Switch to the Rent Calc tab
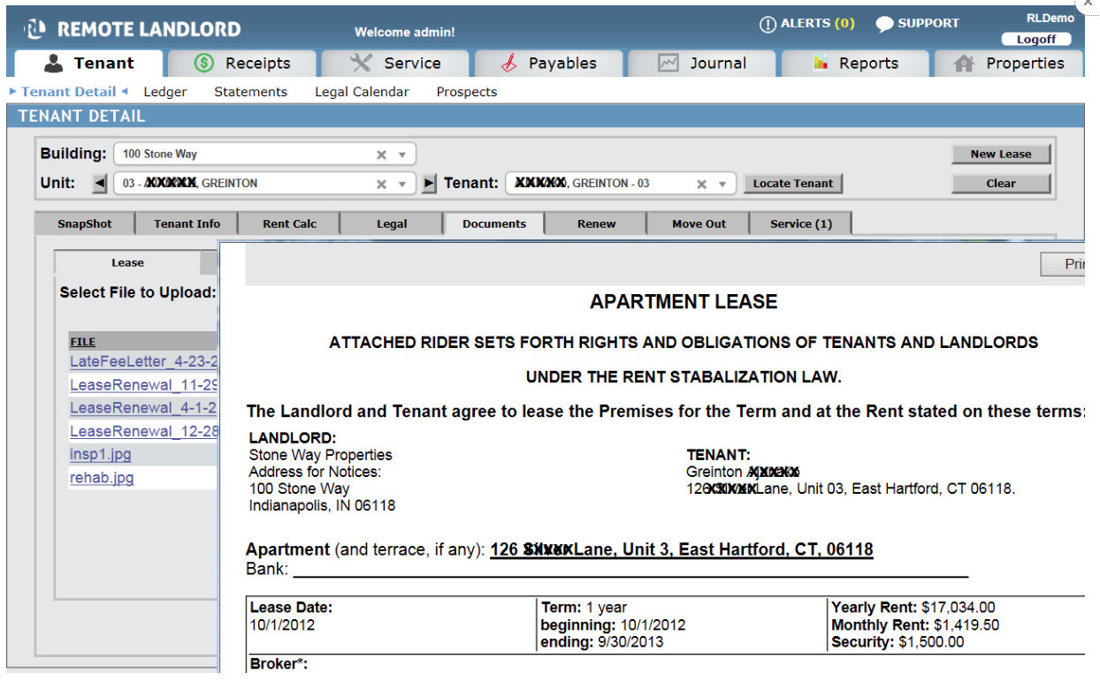 click(289, 223)
